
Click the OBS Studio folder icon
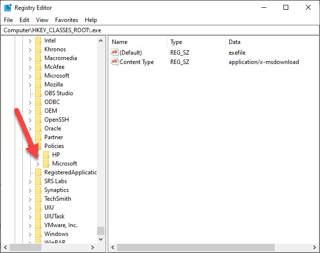pos(39,93)
